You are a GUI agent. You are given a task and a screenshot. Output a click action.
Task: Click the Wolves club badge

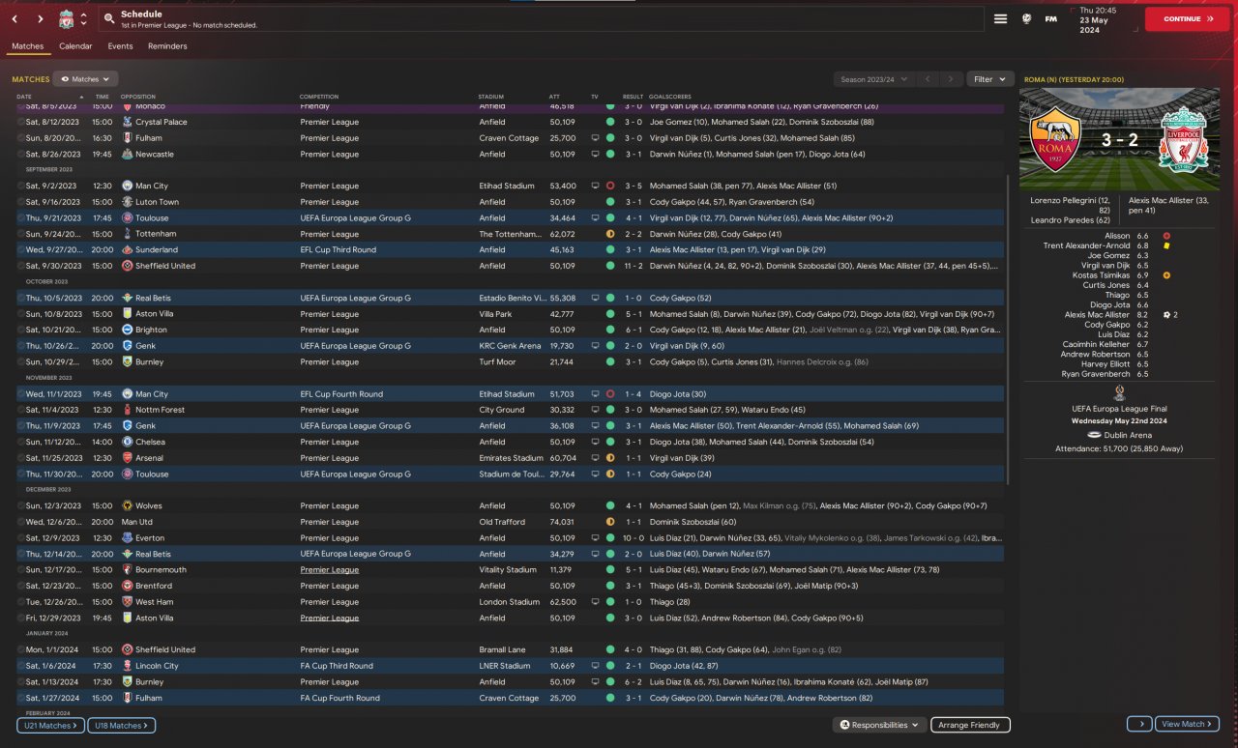coord(128,505)
